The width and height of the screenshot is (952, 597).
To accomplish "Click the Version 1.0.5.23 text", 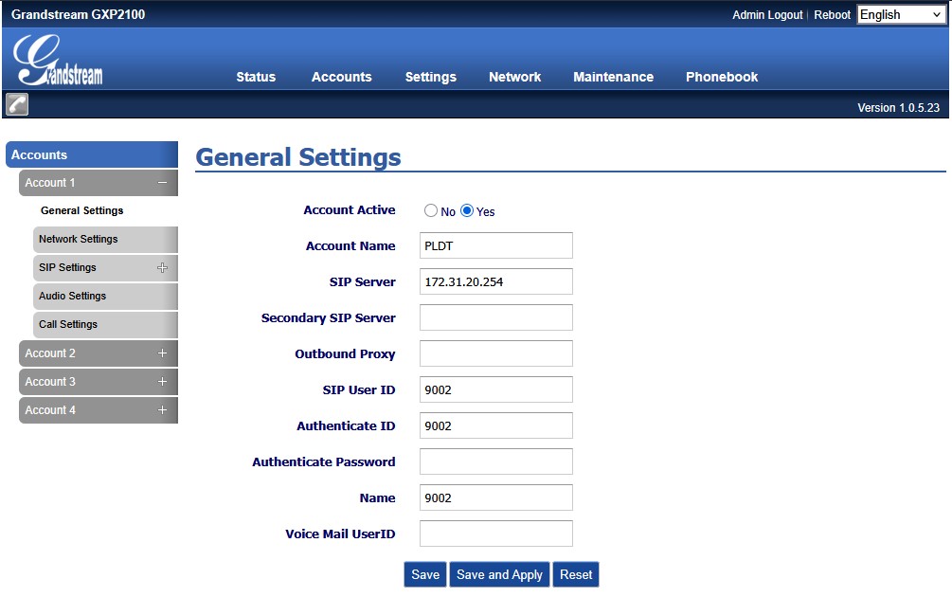I will (898, 107).
